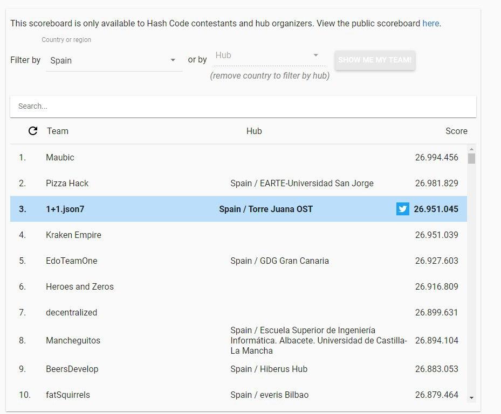Click the Show Me My Team button
501x414 pixels.
(x=375, y=60)
